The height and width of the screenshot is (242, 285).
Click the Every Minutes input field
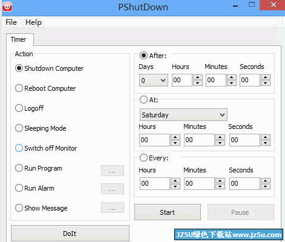199,183
